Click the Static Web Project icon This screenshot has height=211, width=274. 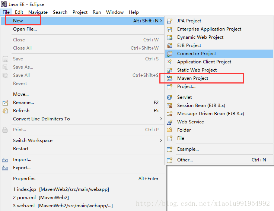(x=169, y=70)
